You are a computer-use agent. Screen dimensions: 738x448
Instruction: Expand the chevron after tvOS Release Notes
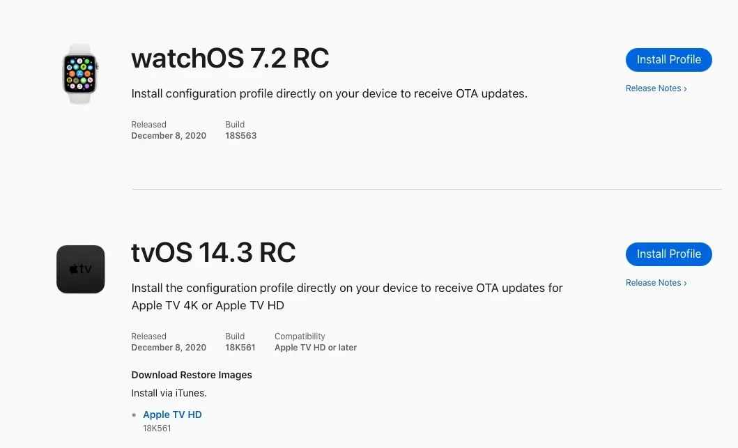tap(685, 283)
